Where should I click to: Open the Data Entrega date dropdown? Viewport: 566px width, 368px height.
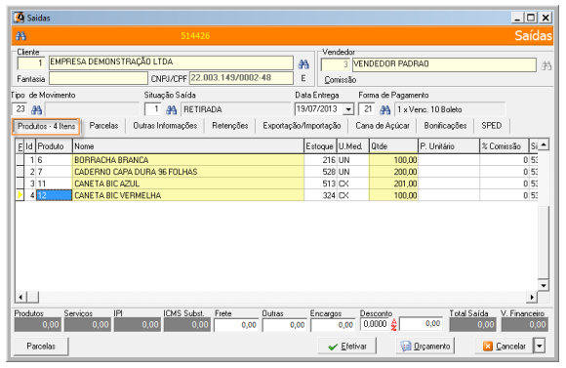[348, 109]
